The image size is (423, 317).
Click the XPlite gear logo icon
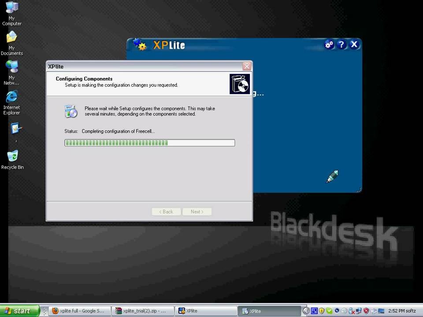(x=140, y=44)
